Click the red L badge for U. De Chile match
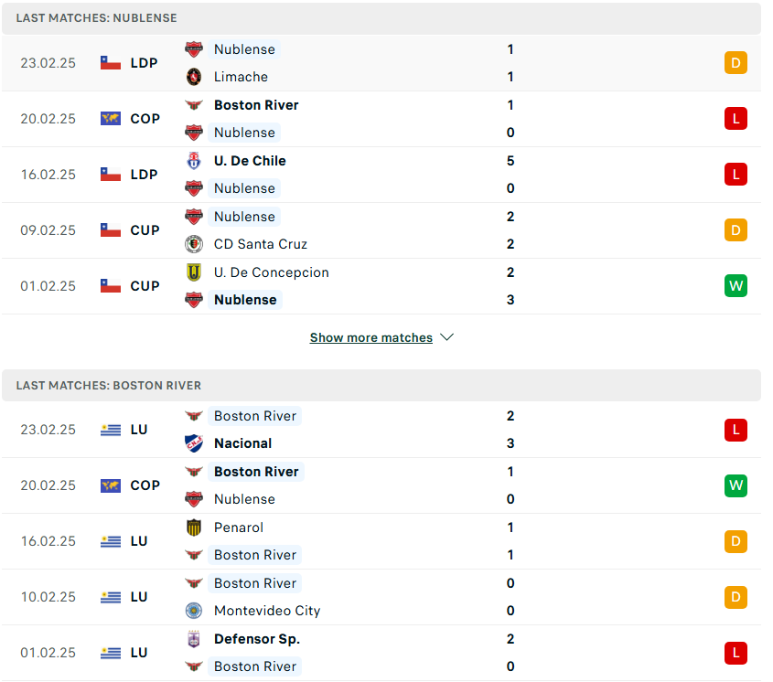Viewport: 773px width, 682px height. (735, 175)
